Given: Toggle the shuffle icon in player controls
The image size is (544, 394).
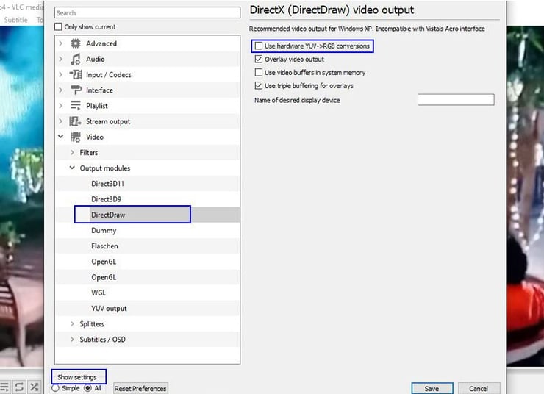Looking at the screenshot, I should click(34, 387).
